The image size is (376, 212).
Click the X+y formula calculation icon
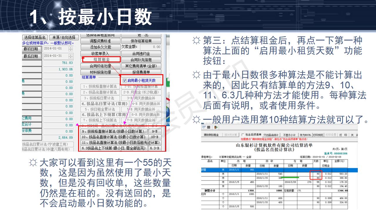point(203,127)
